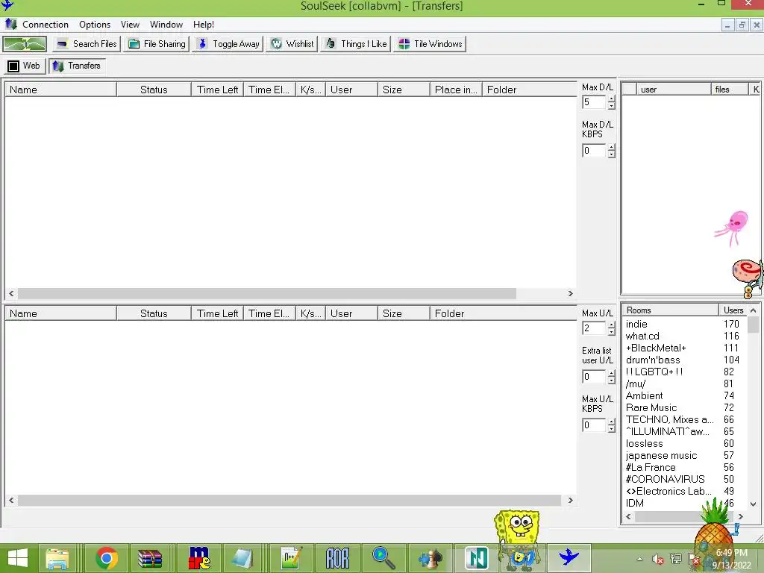Open WinRAR from the taskbar
This screenshot has width=764, height=573.
150,558
